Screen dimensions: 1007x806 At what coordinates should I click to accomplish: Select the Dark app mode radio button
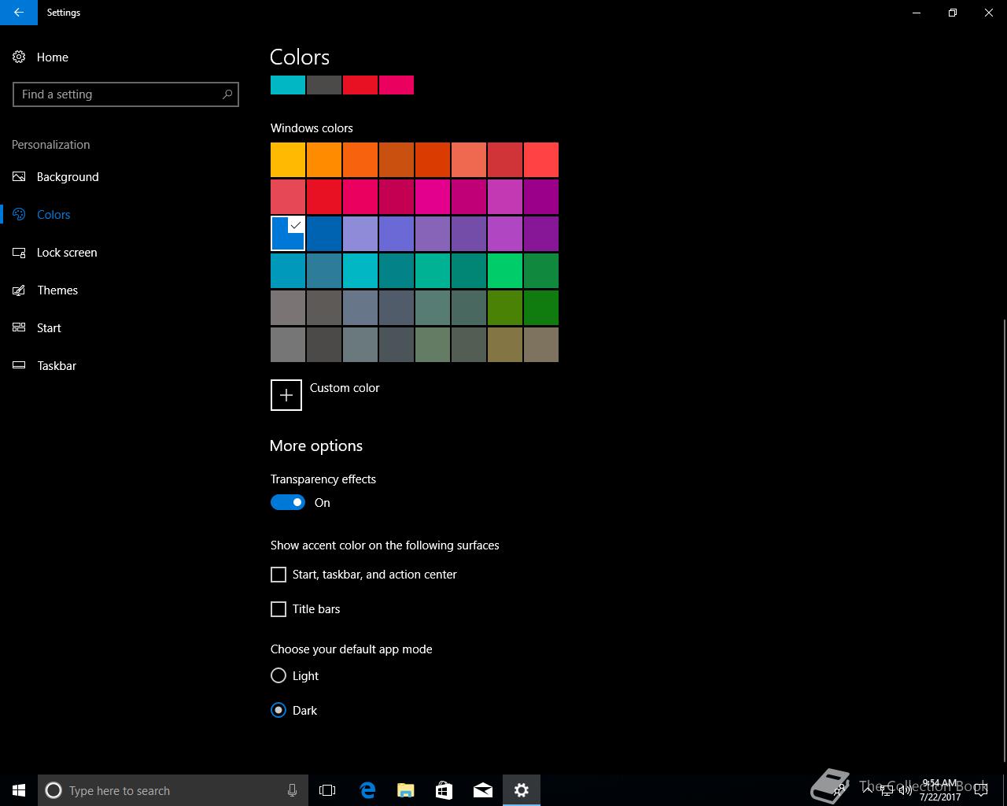point(278,711)
